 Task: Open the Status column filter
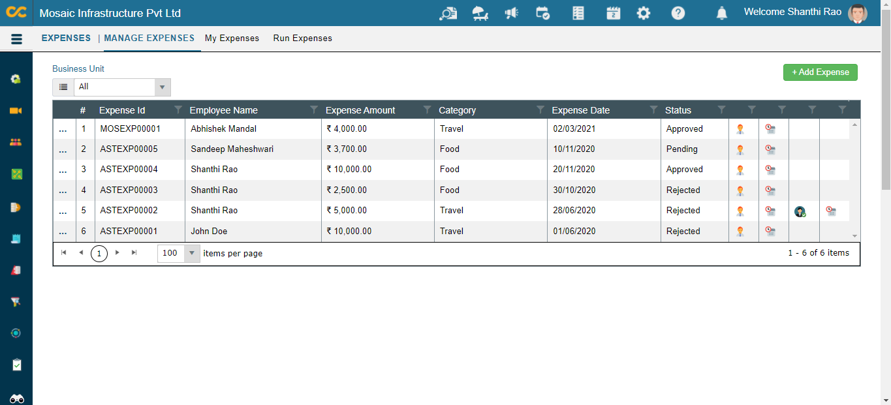[x=721, y=110]
